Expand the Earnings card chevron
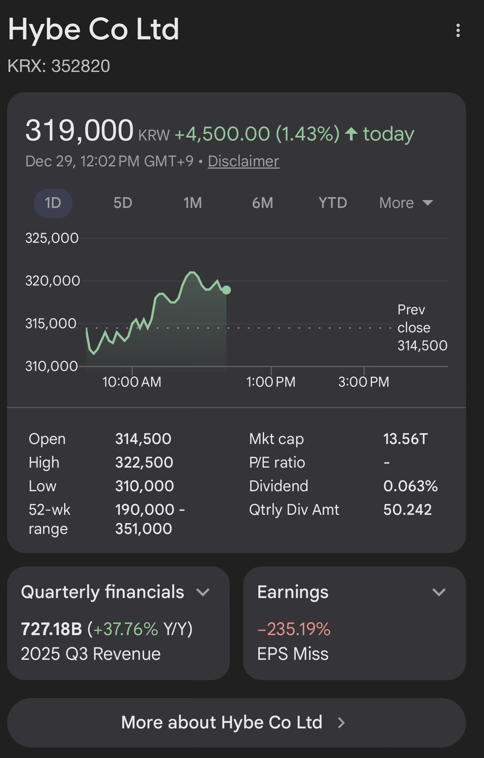 [439, 592]
